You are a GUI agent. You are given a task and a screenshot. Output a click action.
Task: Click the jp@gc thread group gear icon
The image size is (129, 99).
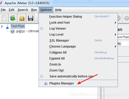(12, 31)
